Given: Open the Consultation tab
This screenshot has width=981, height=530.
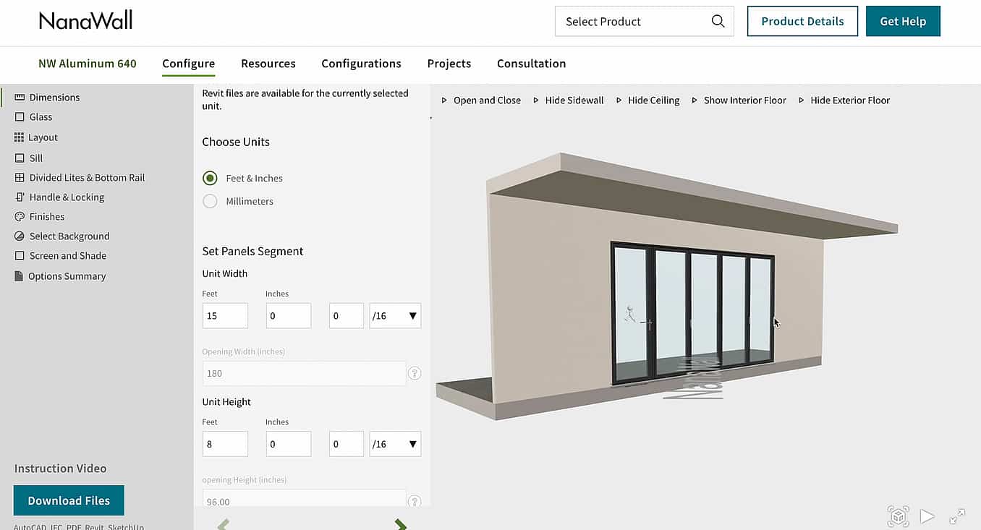Looking at the screenshot, I should (x=531, y=64).
